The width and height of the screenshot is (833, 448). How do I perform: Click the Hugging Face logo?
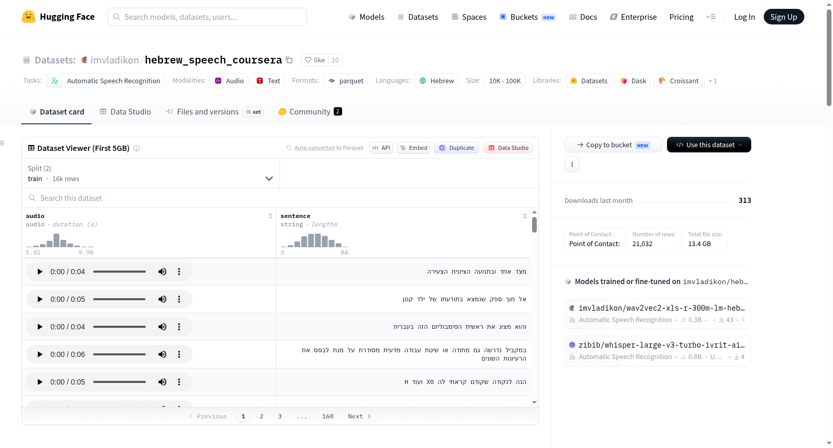coord(58,17)
